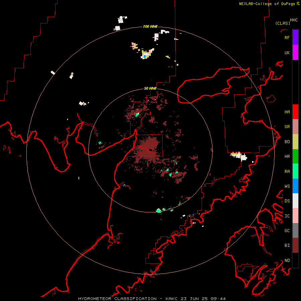Click the 09:44 timestamp

click(x=218, y=299)
